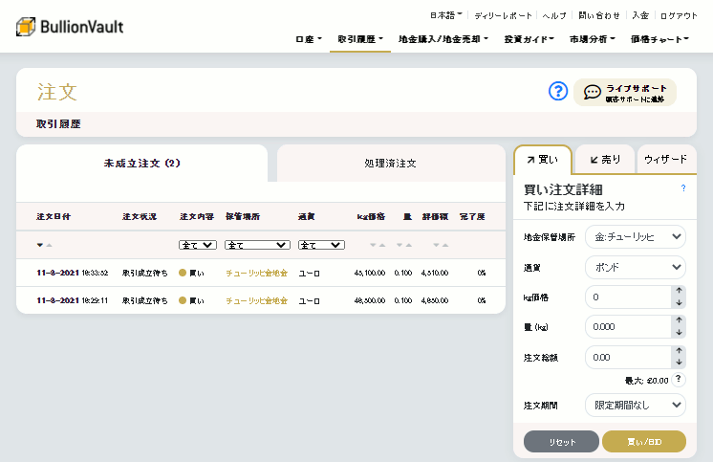713x462 pixels.
Task: Open デイリーレポート link
Action: point(503,15)
